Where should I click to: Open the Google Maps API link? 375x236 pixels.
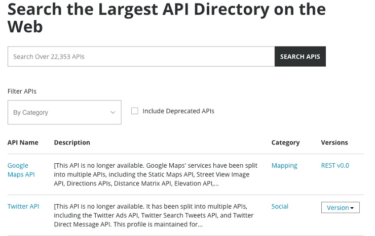[21, 170]
